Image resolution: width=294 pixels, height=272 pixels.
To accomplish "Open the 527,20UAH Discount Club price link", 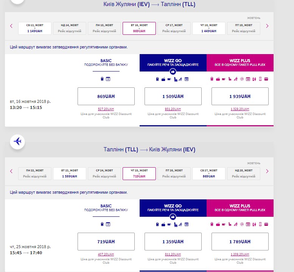I will pos(106,109).
